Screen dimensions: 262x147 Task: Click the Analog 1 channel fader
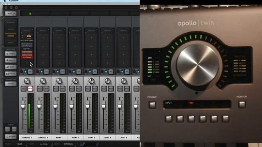(23, 105)
